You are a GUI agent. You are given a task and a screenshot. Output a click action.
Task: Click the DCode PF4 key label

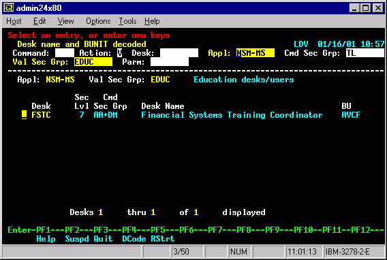tap(134, 239)
